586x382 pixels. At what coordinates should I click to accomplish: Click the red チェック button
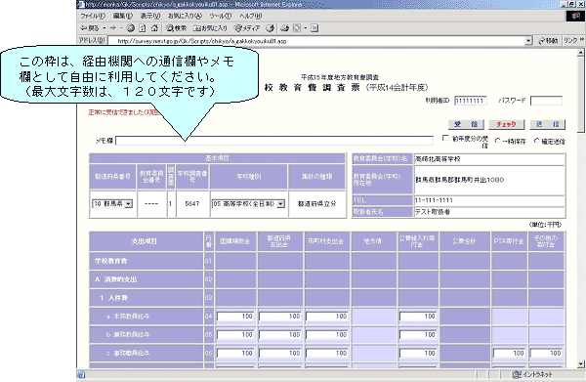point(506,124)
